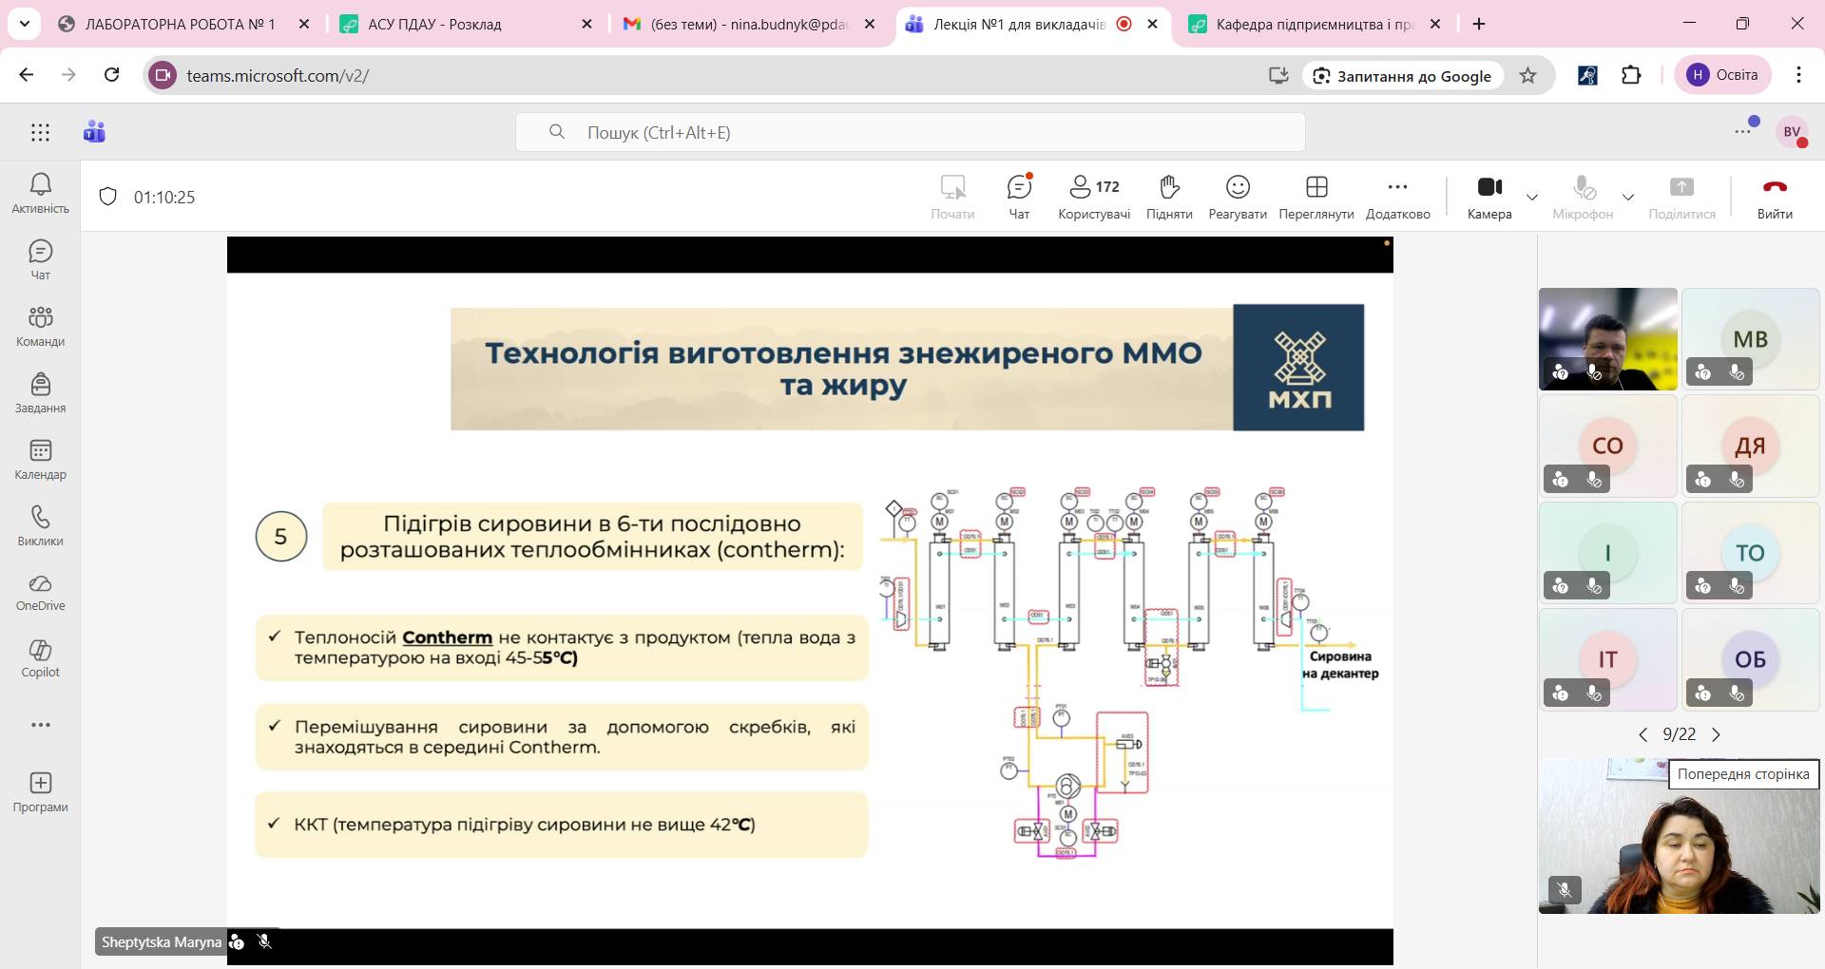Open Календар in the left sidebar
The height and width of the screenshot is (969, 1825).
pos(40,460)
